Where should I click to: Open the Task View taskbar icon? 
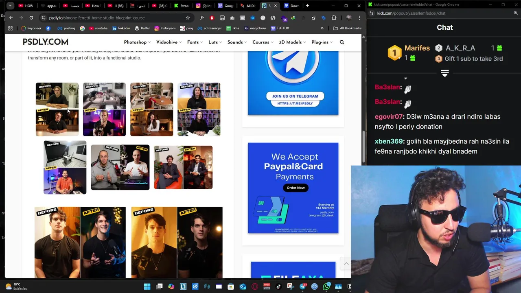pyautogui.click(x=159, y=286)
